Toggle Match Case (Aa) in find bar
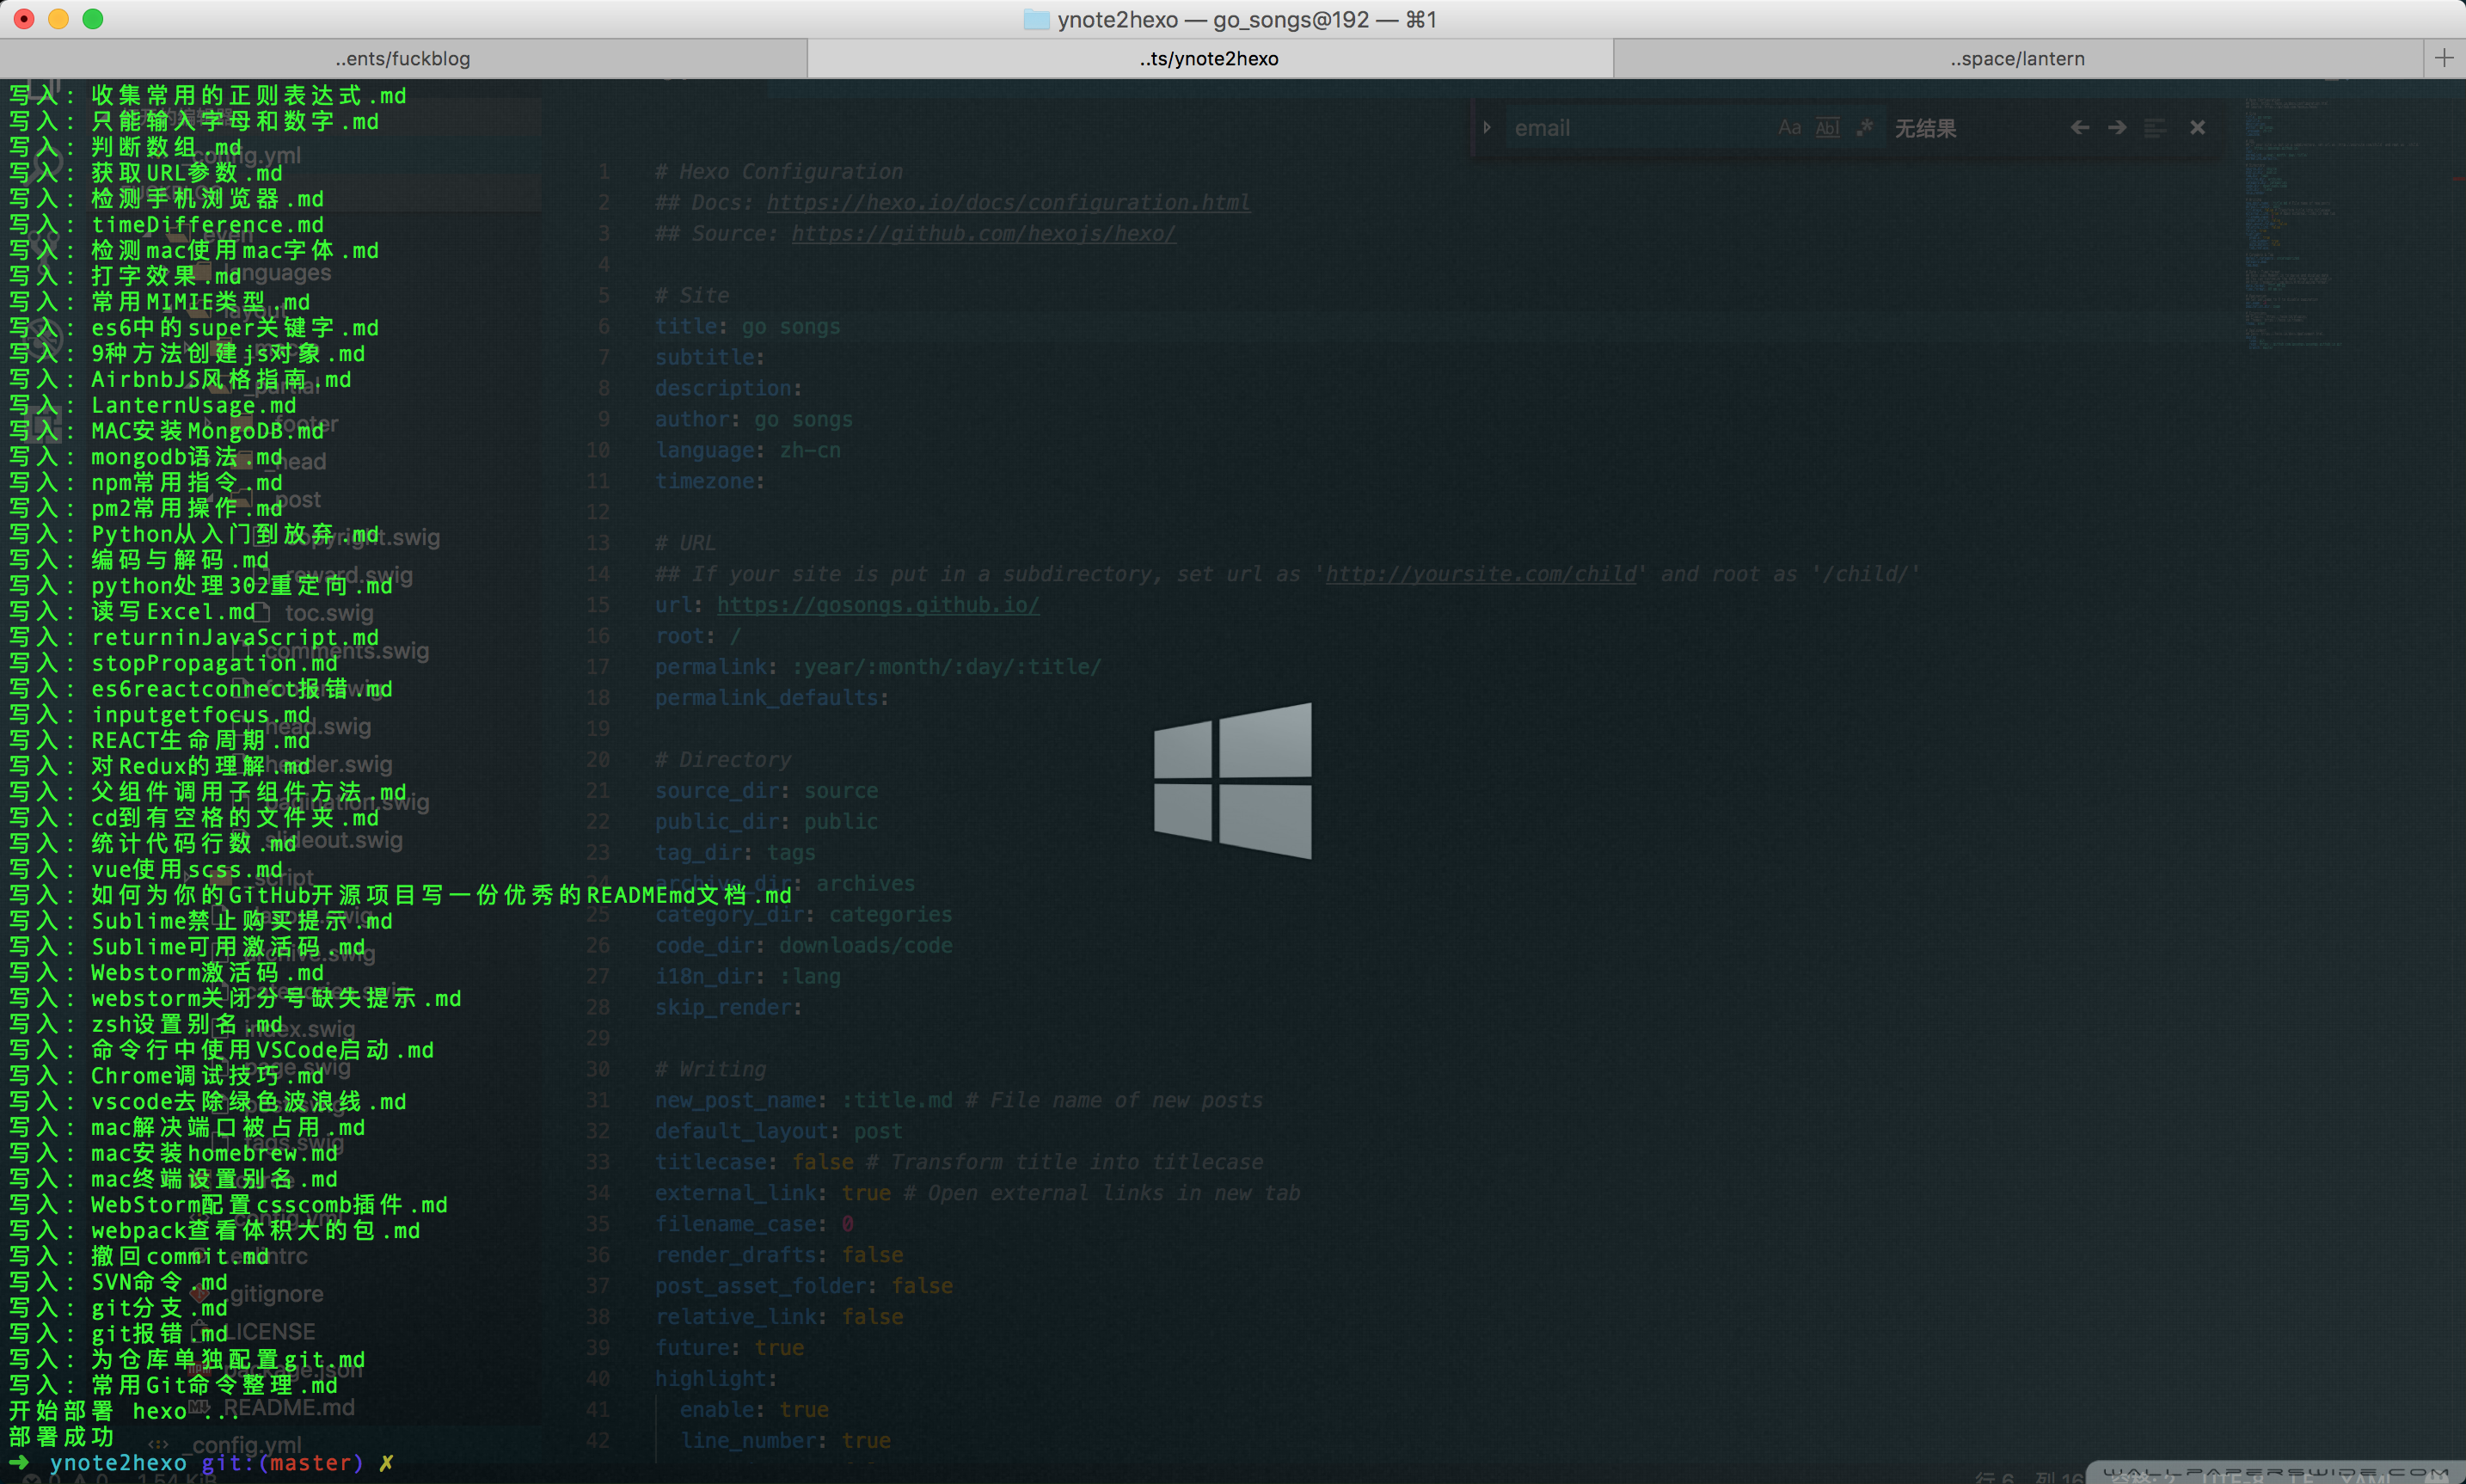 (1789, 128)
